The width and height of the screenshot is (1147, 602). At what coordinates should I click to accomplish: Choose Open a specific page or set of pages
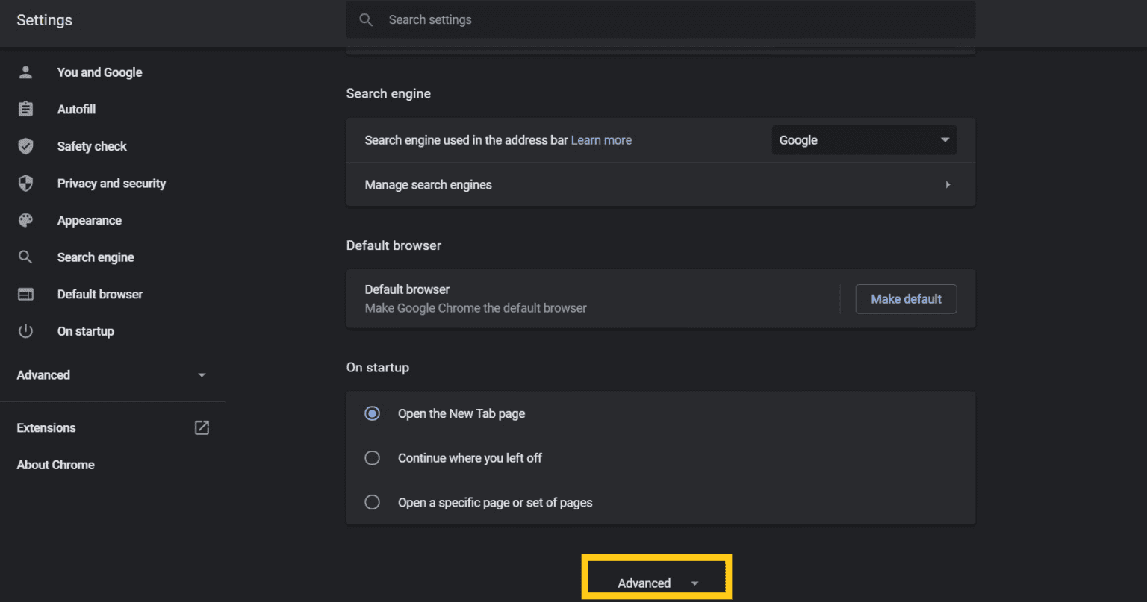(372, 502)
